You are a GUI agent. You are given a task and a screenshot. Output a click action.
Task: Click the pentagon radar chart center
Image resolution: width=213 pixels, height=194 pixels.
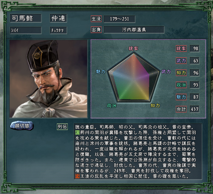(x=134, y=80)
